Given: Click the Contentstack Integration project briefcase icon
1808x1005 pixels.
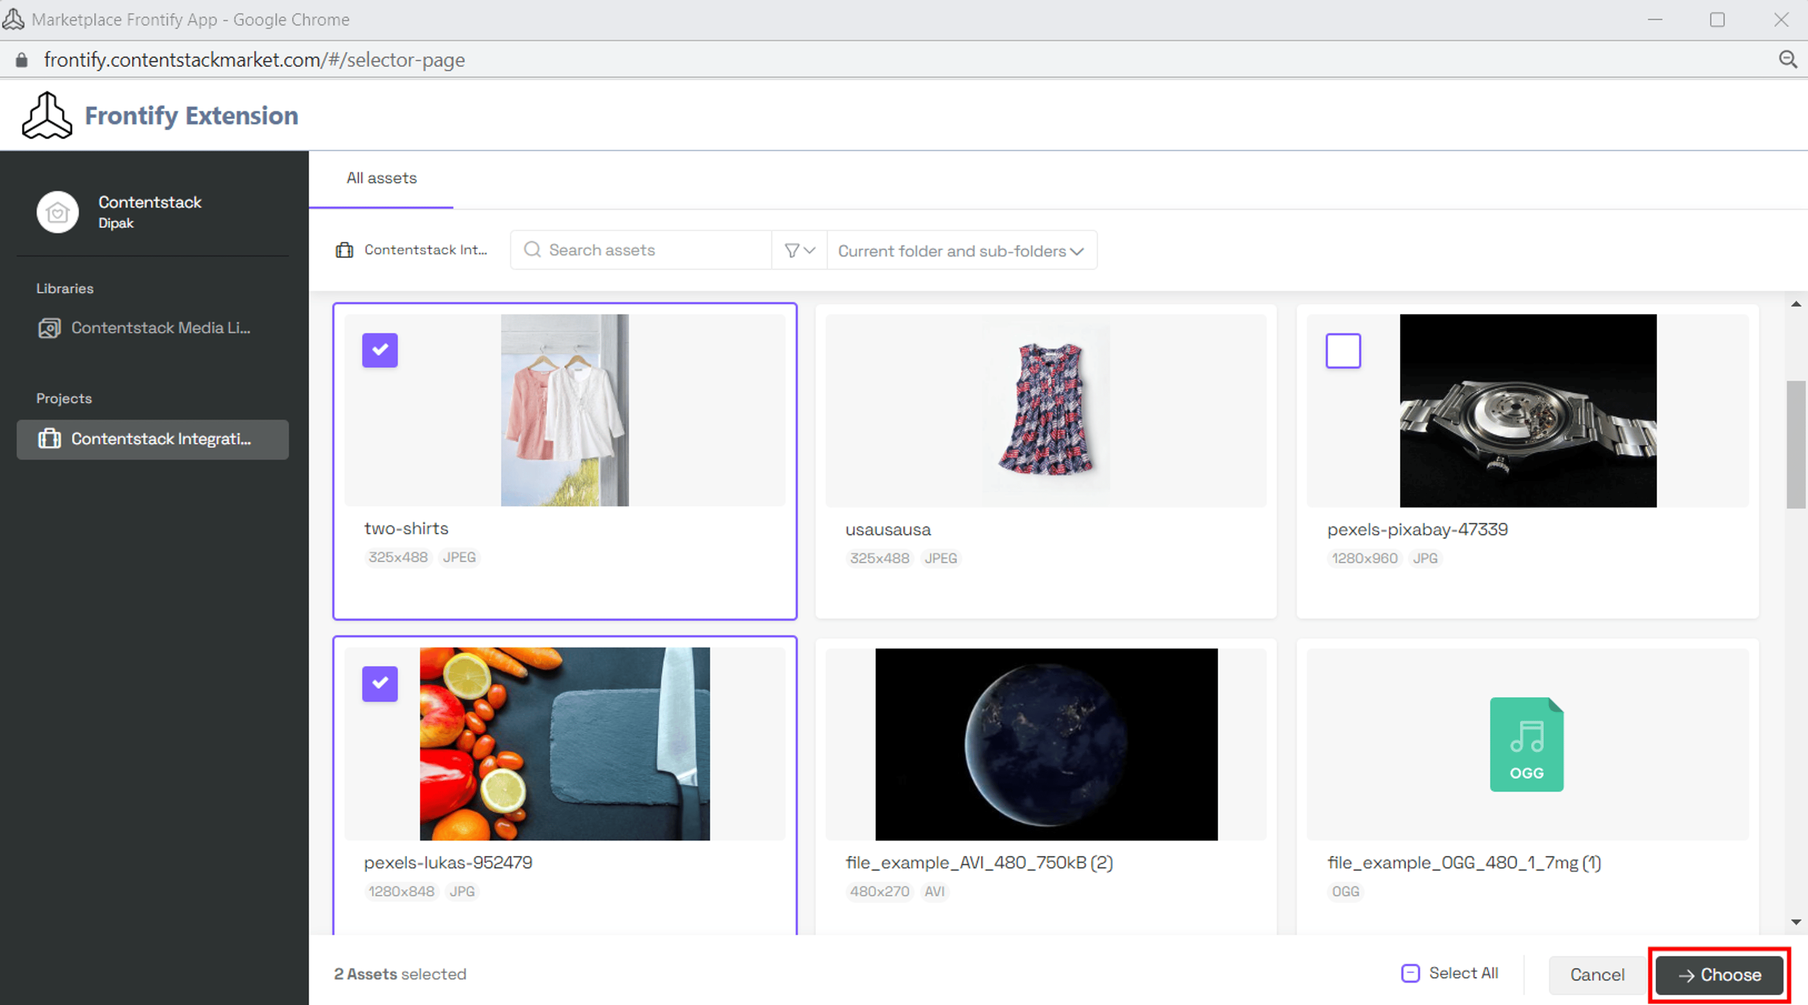Looking at the screenshot, I should click(x=49, y=439).
